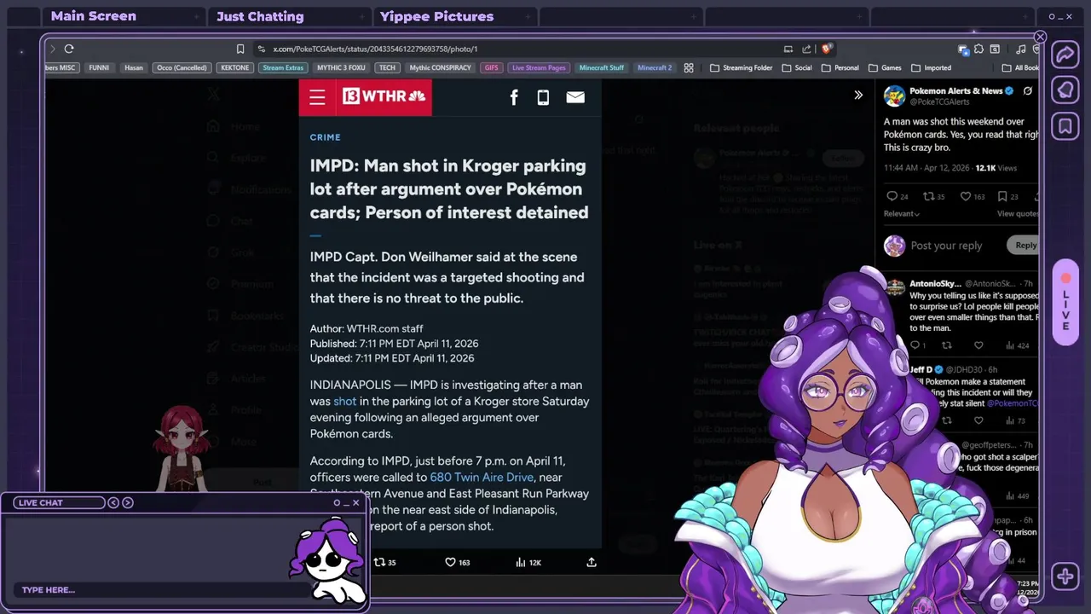Click the left arrow in Live Chat header
The width and height of the screenshot is (1091, 614).
click(x=113, y=502)
